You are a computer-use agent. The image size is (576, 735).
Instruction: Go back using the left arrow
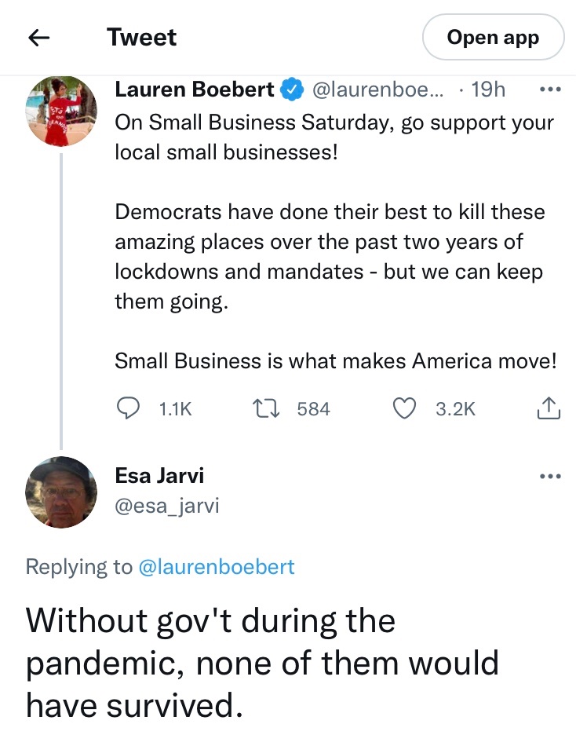point(38,37)
